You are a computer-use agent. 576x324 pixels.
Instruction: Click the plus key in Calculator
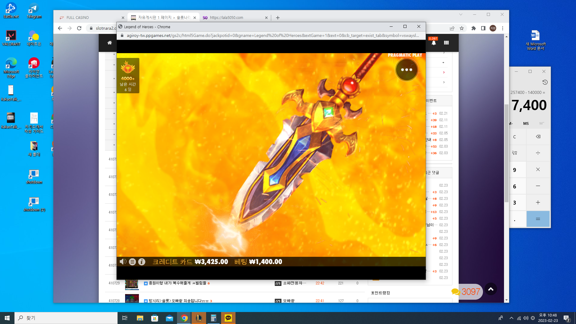(x=538, y=202)
